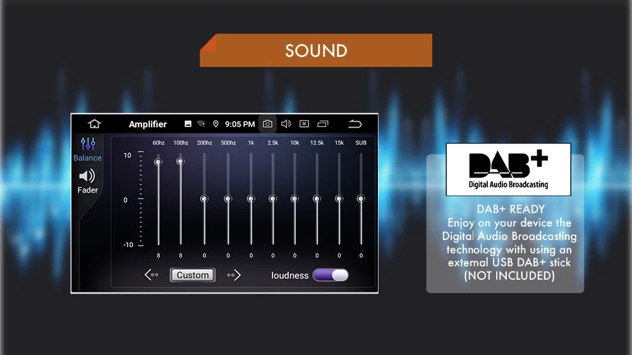Click the 100hz gain value 8
This screenshot has width=632, height=355.
pos(181,255)
